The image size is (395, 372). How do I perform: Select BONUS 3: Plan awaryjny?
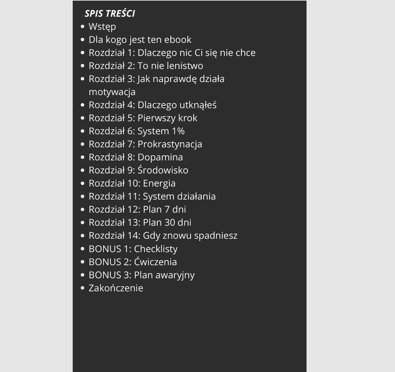[x=142, y=275]
